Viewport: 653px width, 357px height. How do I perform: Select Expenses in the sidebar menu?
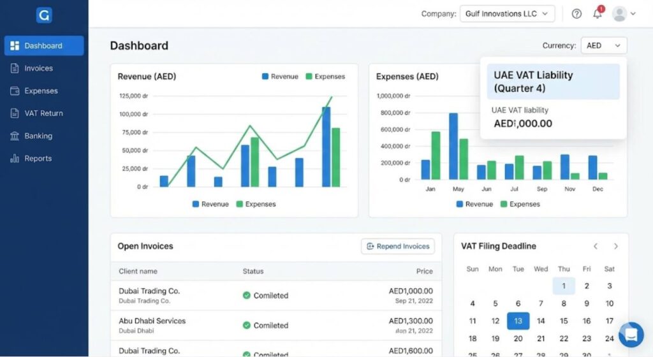tap(41, 91)
